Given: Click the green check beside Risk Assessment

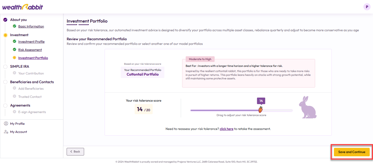Looking at the screenshot, I should click(x=14, y=49).
